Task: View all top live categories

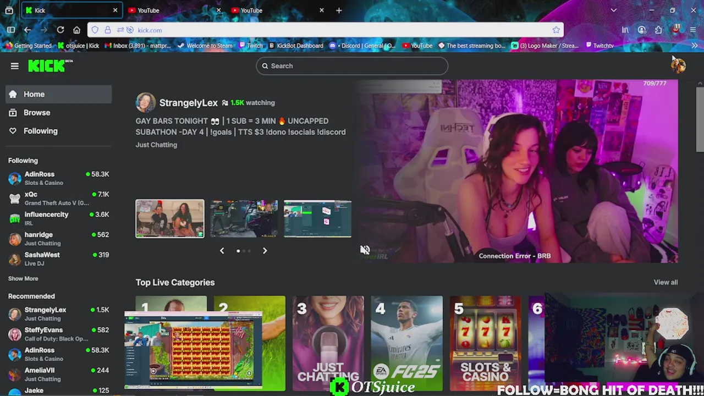Action: [x=665, y=282]
